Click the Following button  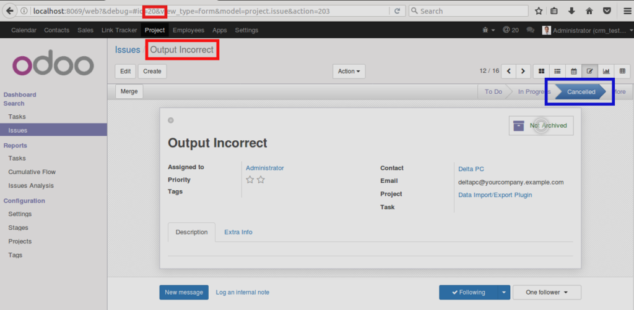(x=469, y=292)
